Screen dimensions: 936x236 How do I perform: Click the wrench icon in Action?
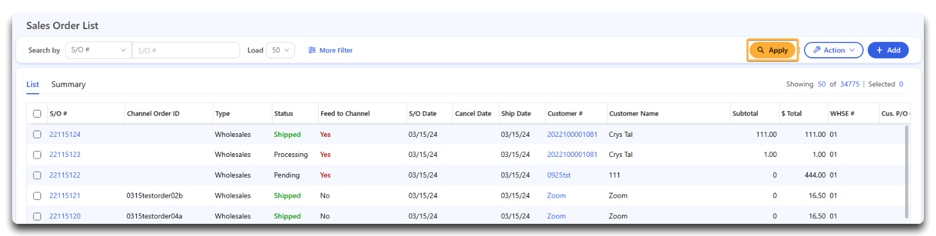coord(817,50)
